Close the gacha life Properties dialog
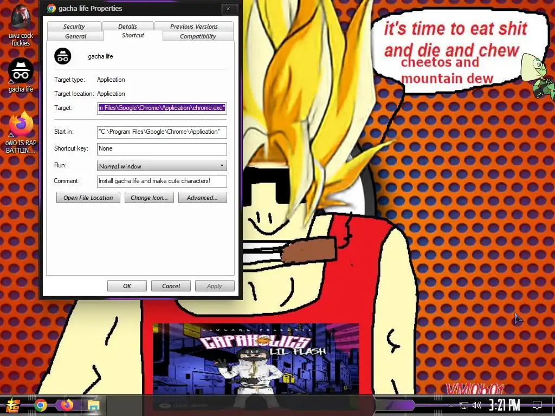Viewport: 555px width, 416px height. (228, 9)
